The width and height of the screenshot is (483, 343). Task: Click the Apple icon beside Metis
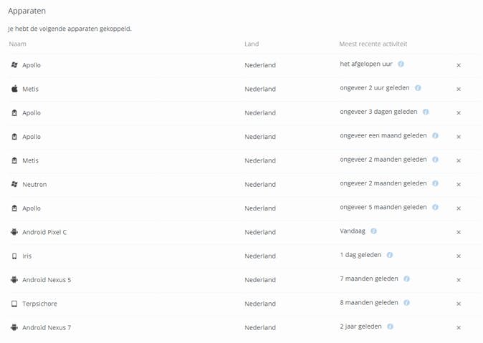[14, 89]
